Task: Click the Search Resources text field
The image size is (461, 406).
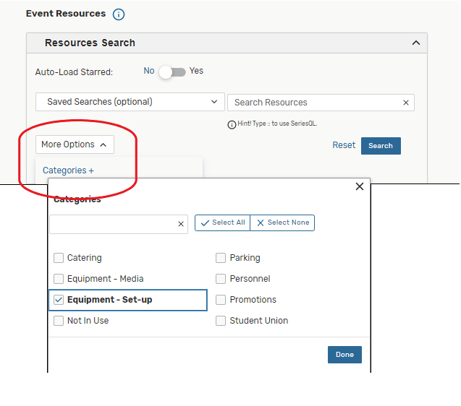Action: (313, 103)
